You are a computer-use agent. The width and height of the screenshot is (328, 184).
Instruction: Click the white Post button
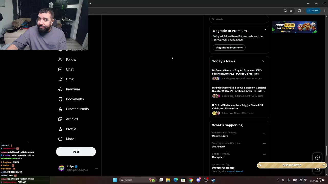(76, 152)
